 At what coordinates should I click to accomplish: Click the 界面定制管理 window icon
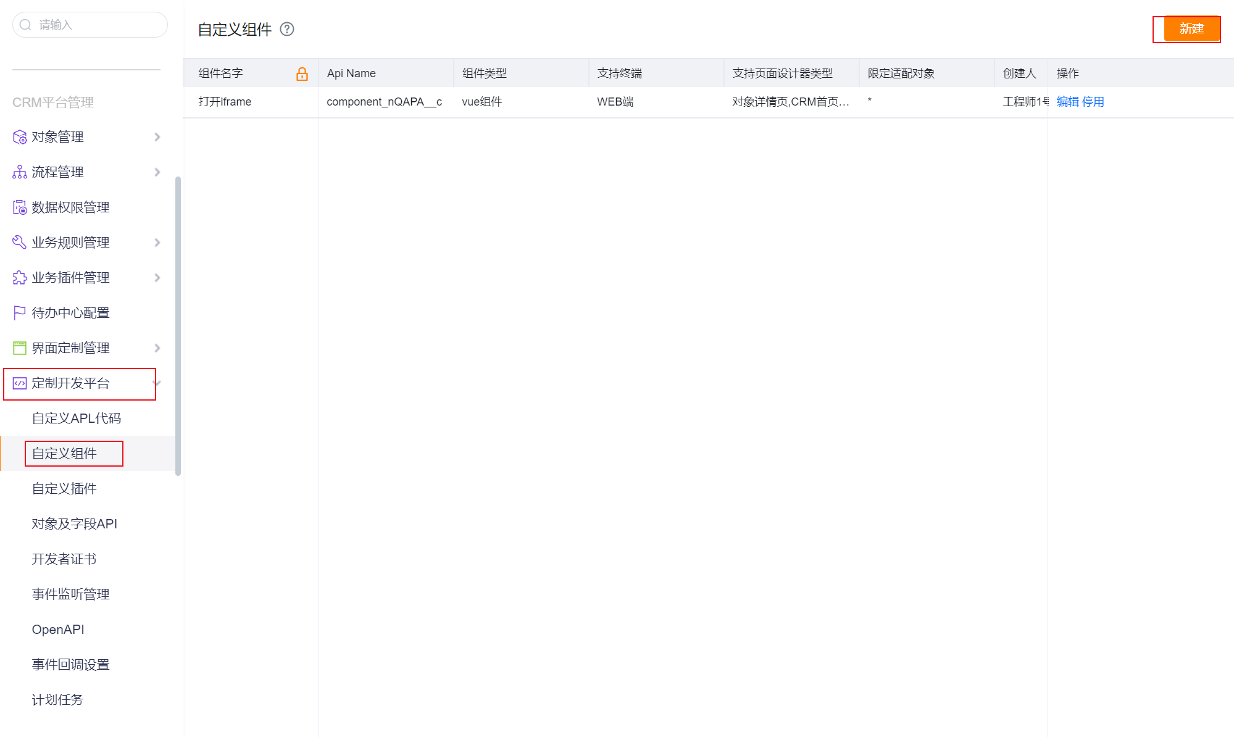[x=20, y=348]
